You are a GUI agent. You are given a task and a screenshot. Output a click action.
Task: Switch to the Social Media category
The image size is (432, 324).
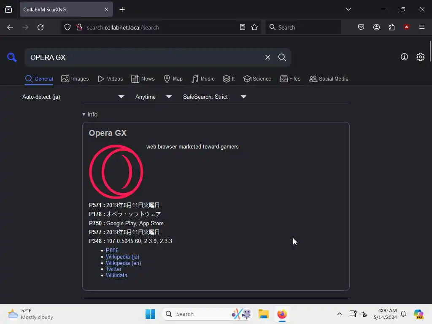329,79
